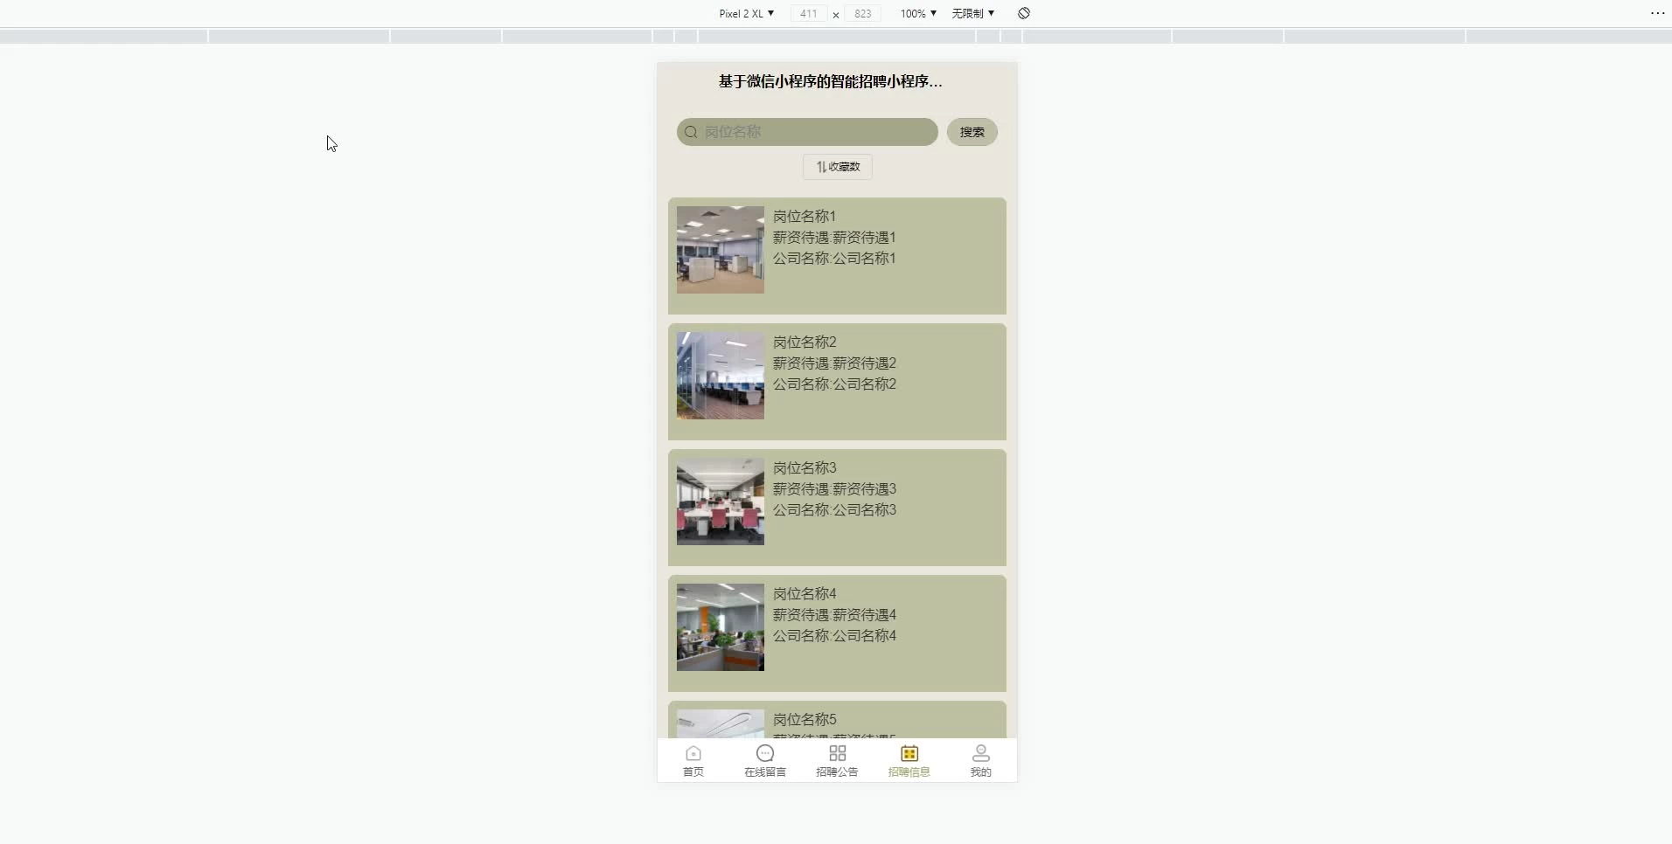Open the 100% zoom level dropdown

[918, 13]
